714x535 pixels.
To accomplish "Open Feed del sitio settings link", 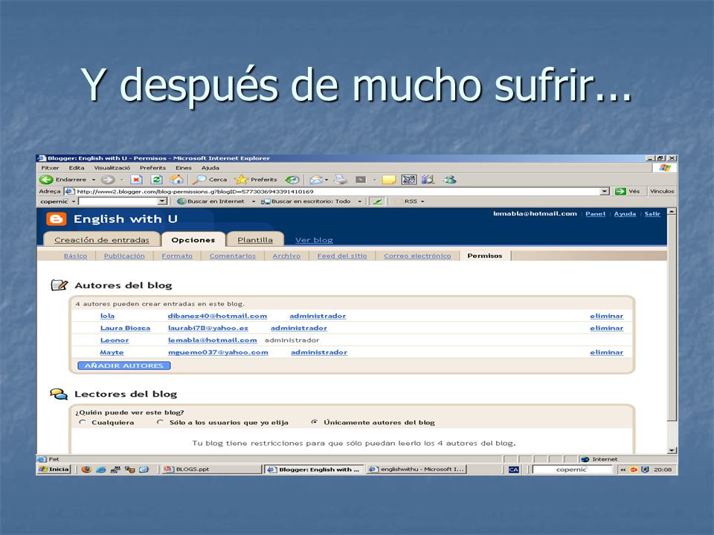I will [342, 256].
